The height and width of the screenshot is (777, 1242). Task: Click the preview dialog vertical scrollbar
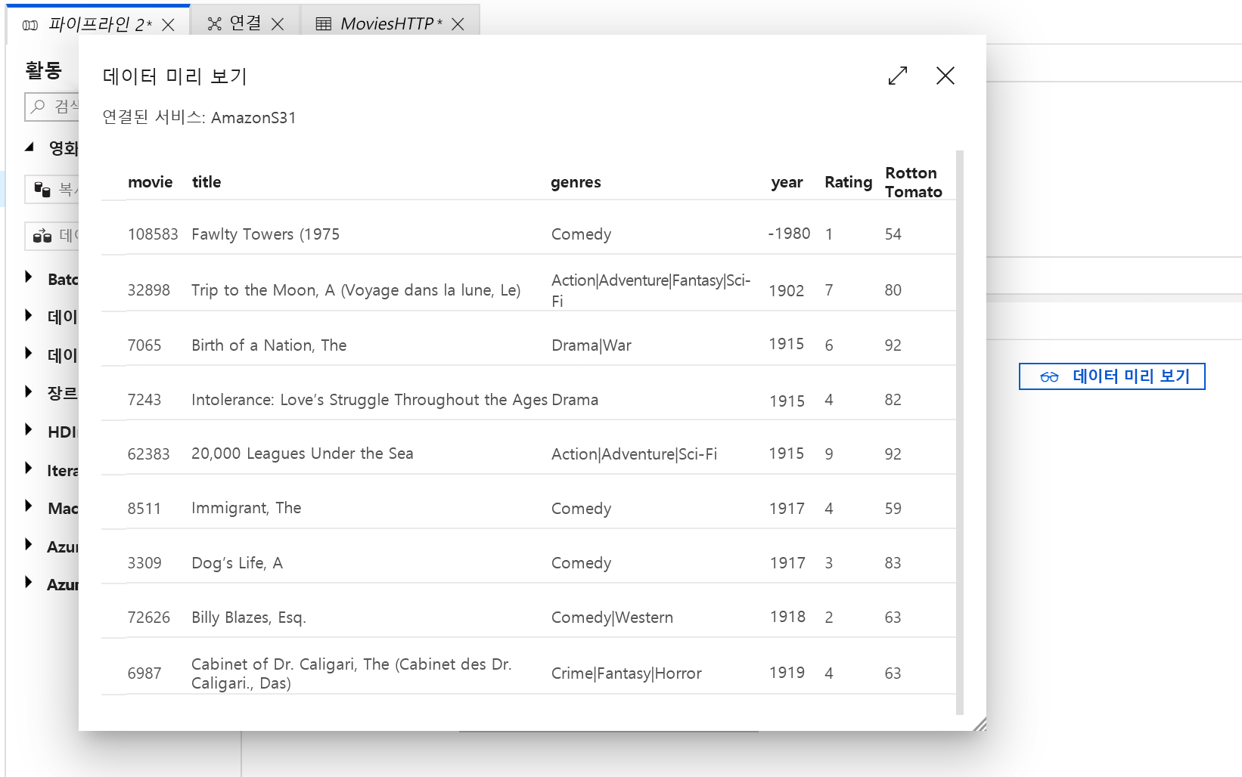click(960, 432)
